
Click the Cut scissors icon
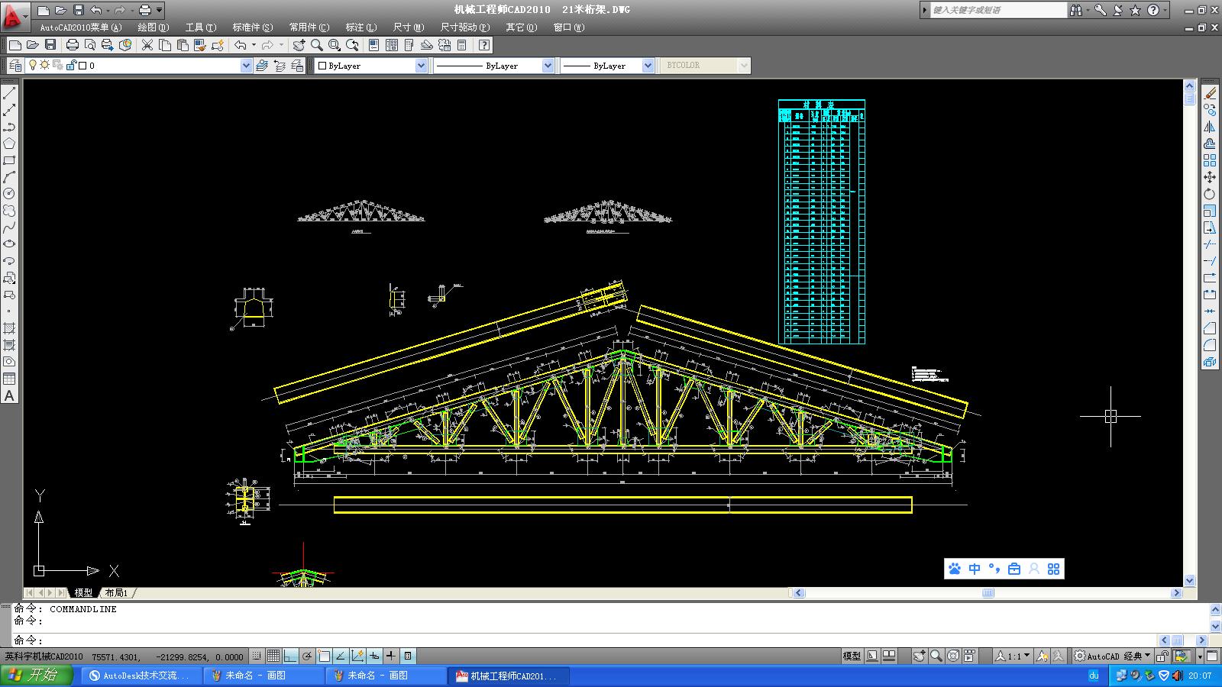pyautogui.click(x=147, y=46)
